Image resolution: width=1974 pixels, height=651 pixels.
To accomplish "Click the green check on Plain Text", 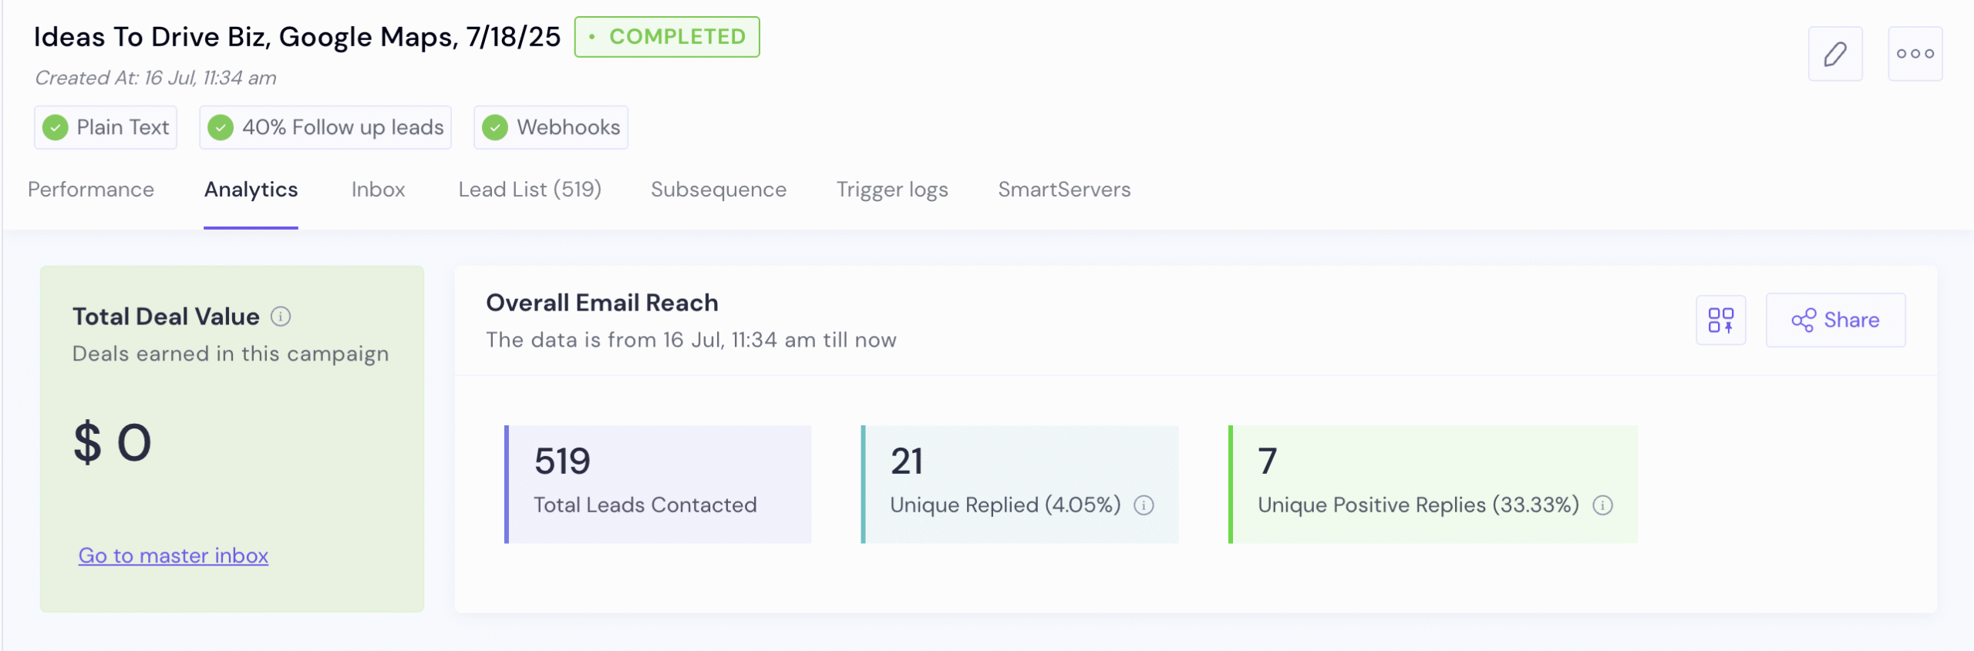I will tap(56, 127).
